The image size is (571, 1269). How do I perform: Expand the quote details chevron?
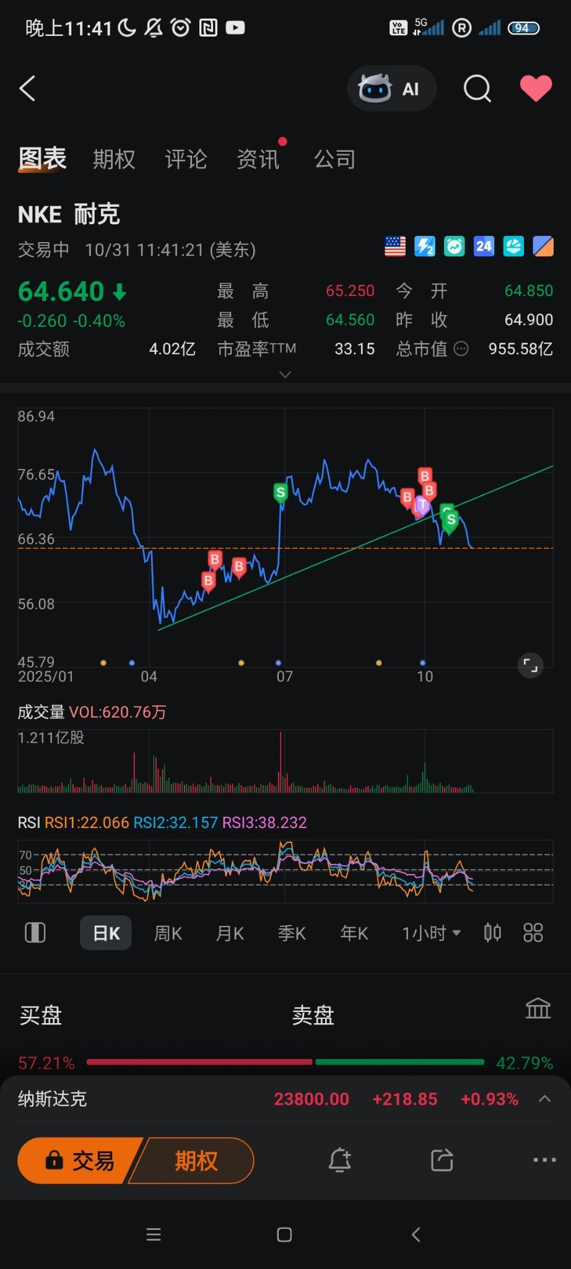285,374
